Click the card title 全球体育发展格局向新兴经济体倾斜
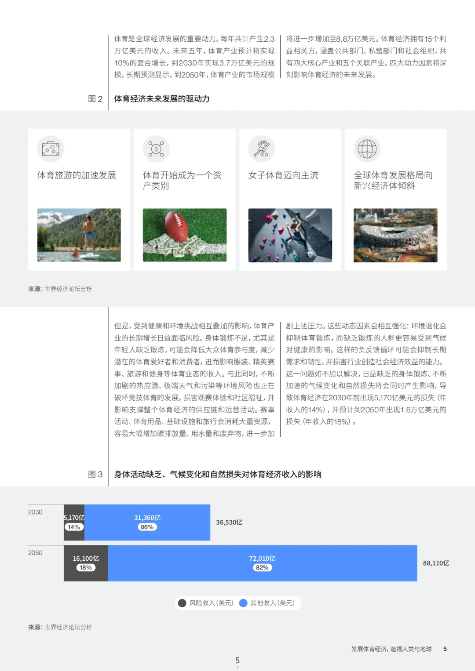Image resolution: width=475 pixels, height=671 pixels. pyautogui.click(x=393, y=181)
